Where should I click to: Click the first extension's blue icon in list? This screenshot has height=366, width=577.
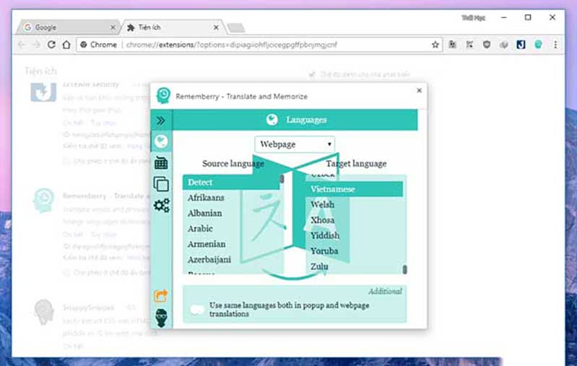(43, 92)
